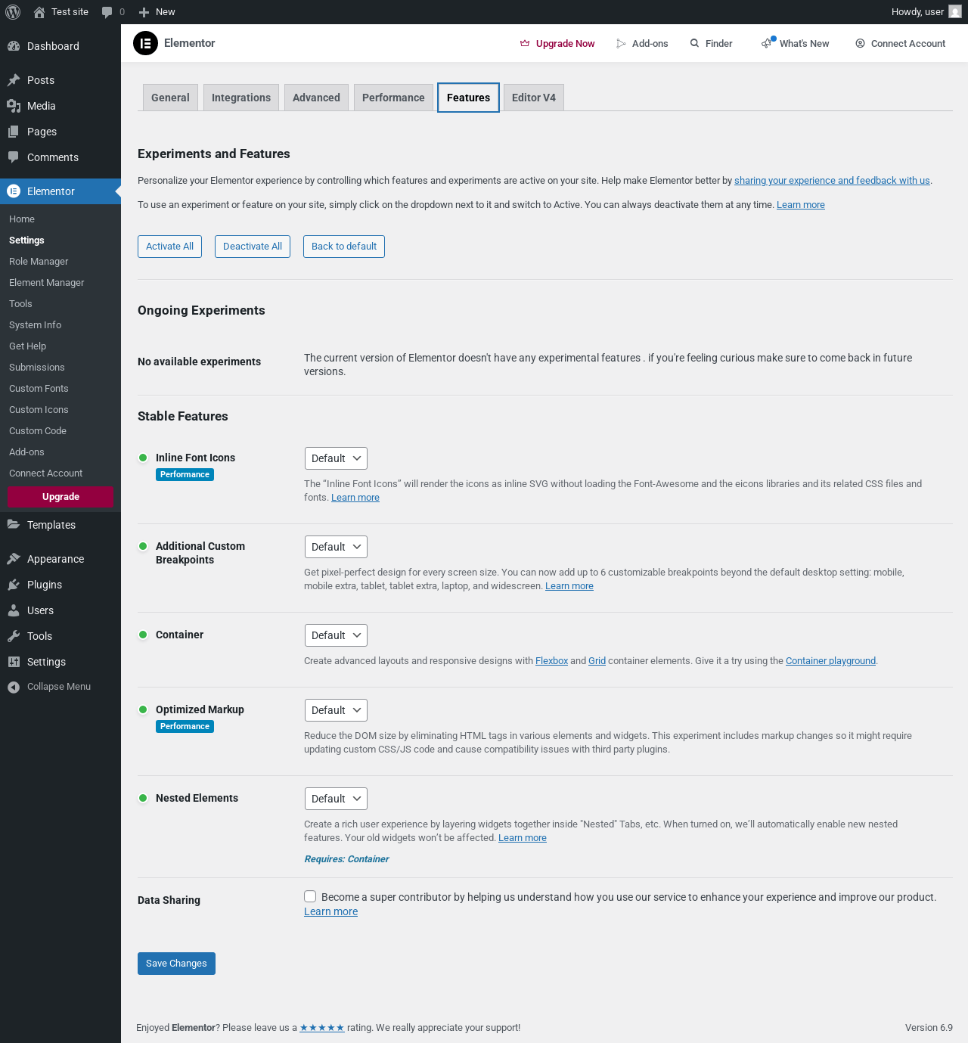The height and width of the screenshot is (1043, 968).
Task: Click the Deactivate All button
Action: pyautogui.click(x=253, y=247)
